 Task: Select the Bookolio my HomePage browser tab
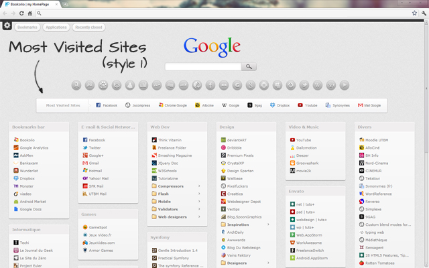tap(29, 5)
